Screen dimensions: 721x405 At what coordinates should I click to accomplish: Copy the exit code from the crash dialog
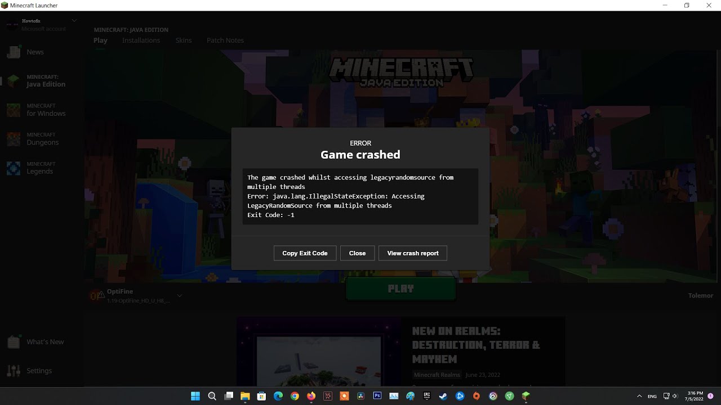coord(305,253)
